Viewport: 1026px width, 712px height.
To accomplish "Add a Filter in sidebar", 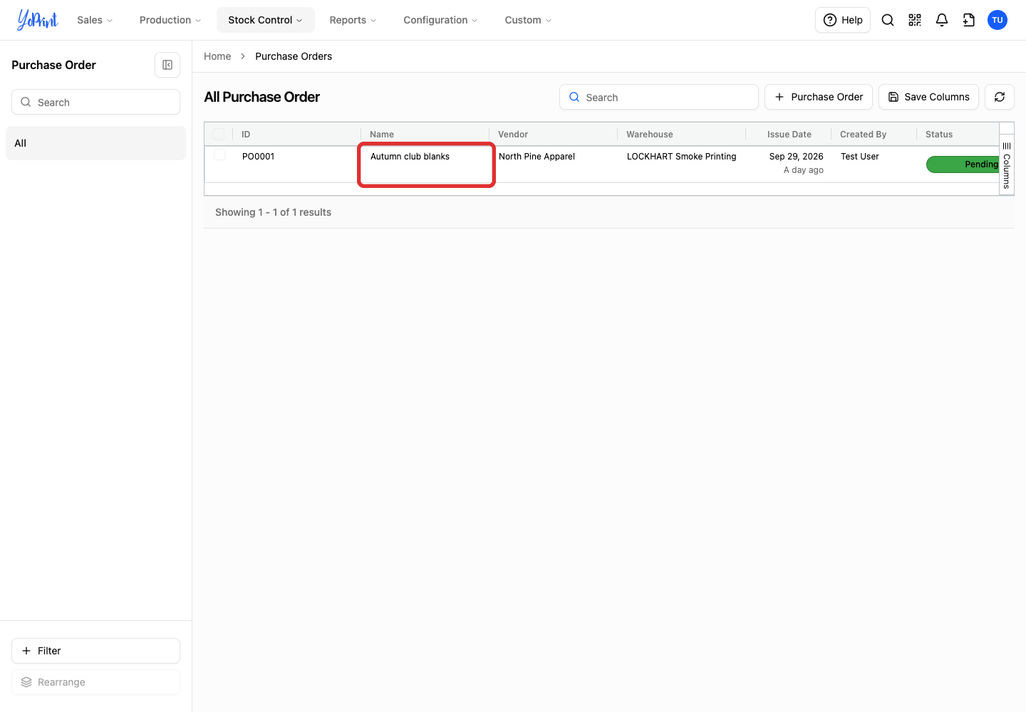I will click(x=95, y=651).
